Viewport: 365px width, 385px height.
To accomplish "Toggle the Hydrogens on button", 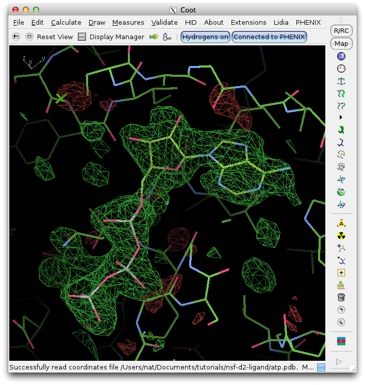I will click(205, 37).
